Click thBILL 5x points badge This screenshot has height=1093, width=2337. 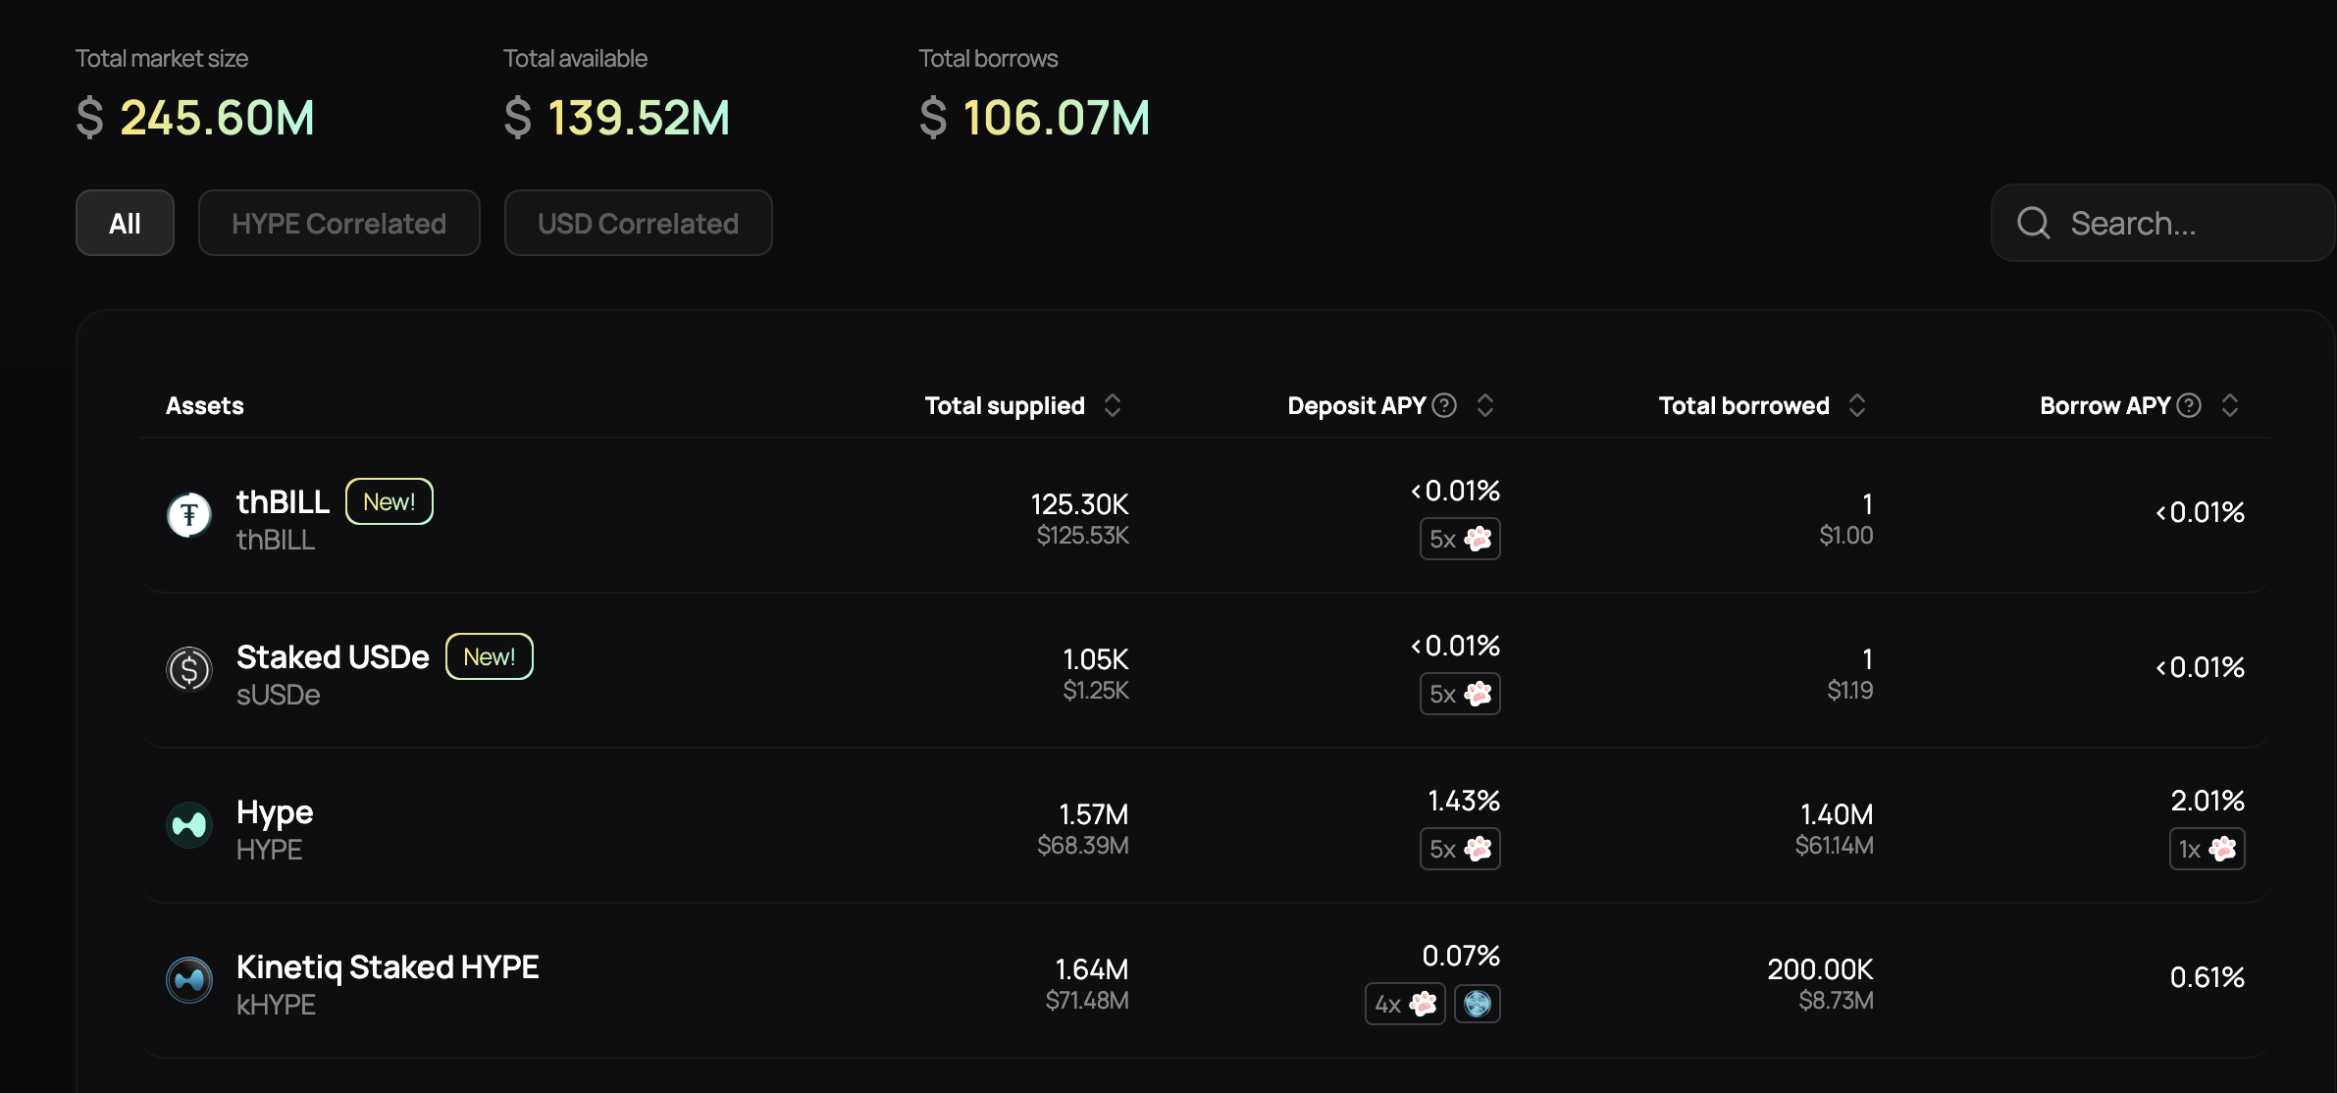tap(1460, 539)
